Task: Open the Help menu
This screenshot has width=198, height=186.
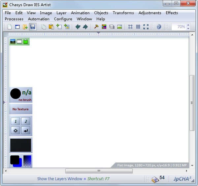Action: pos(101,19)
